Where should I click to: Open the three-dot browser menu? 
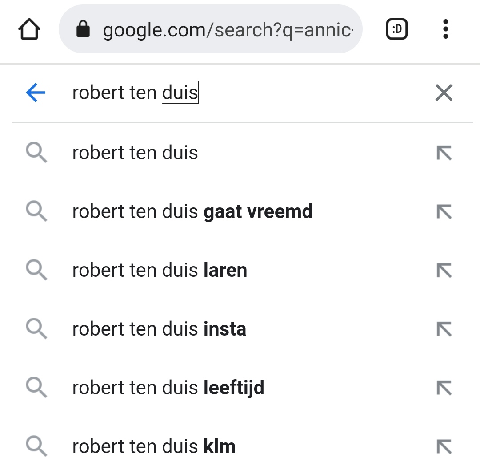[446, 29]
